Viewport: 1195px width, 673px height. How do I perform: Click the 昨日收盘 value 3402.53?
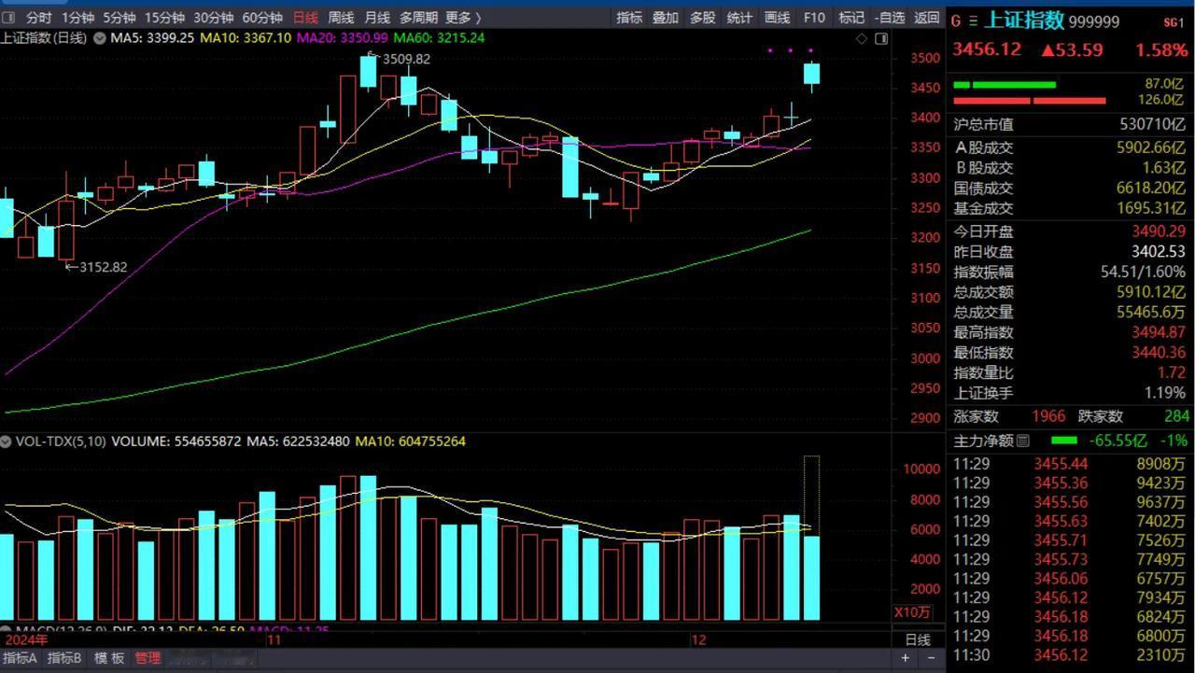pyautogui.click(x=1159, y=252)
